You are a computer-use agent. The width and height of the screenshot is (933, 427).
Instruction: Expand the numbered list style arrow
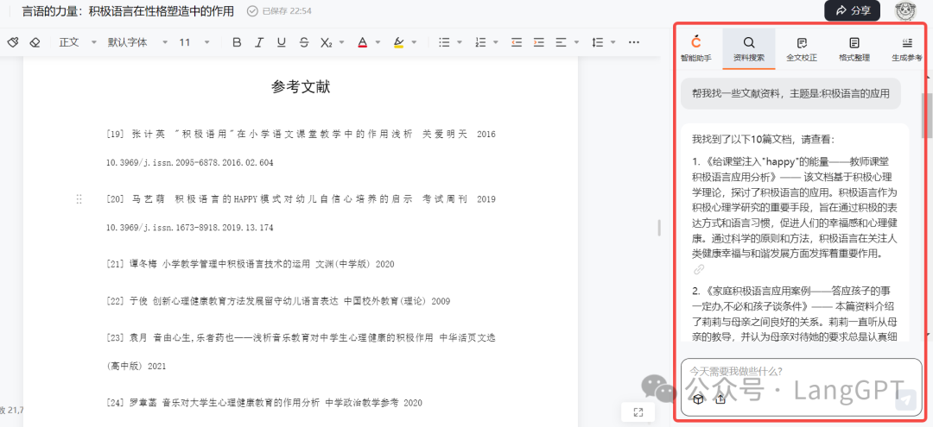496,42
